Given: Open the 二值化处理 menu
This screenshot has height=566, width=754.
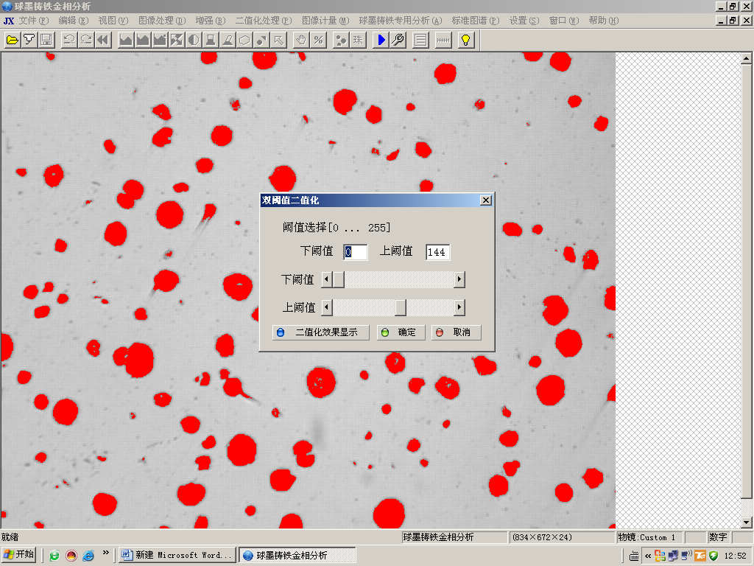Looking at the screenshot, I should click(x=263, y=21).
